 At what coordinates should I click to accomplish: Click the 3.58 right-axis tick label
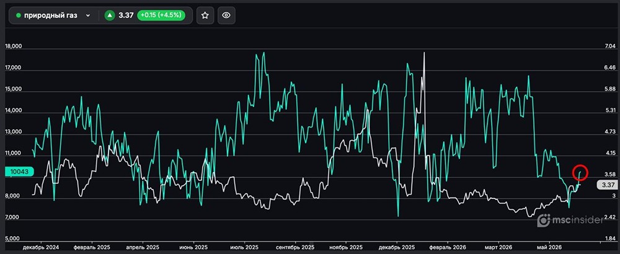click(610, 174)
